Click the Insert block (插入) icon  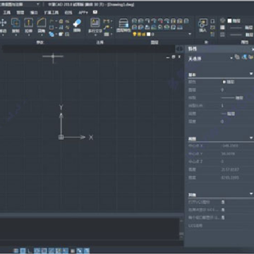point(202,25)
